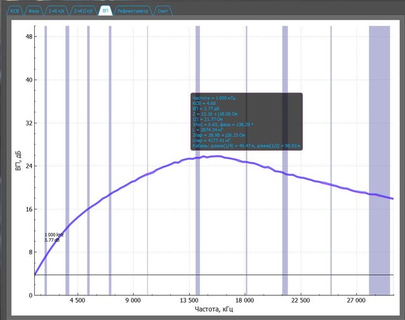Click the 13 500 tick label on frequency axis
Screen dimensions: 405x320
coord(190,302)
